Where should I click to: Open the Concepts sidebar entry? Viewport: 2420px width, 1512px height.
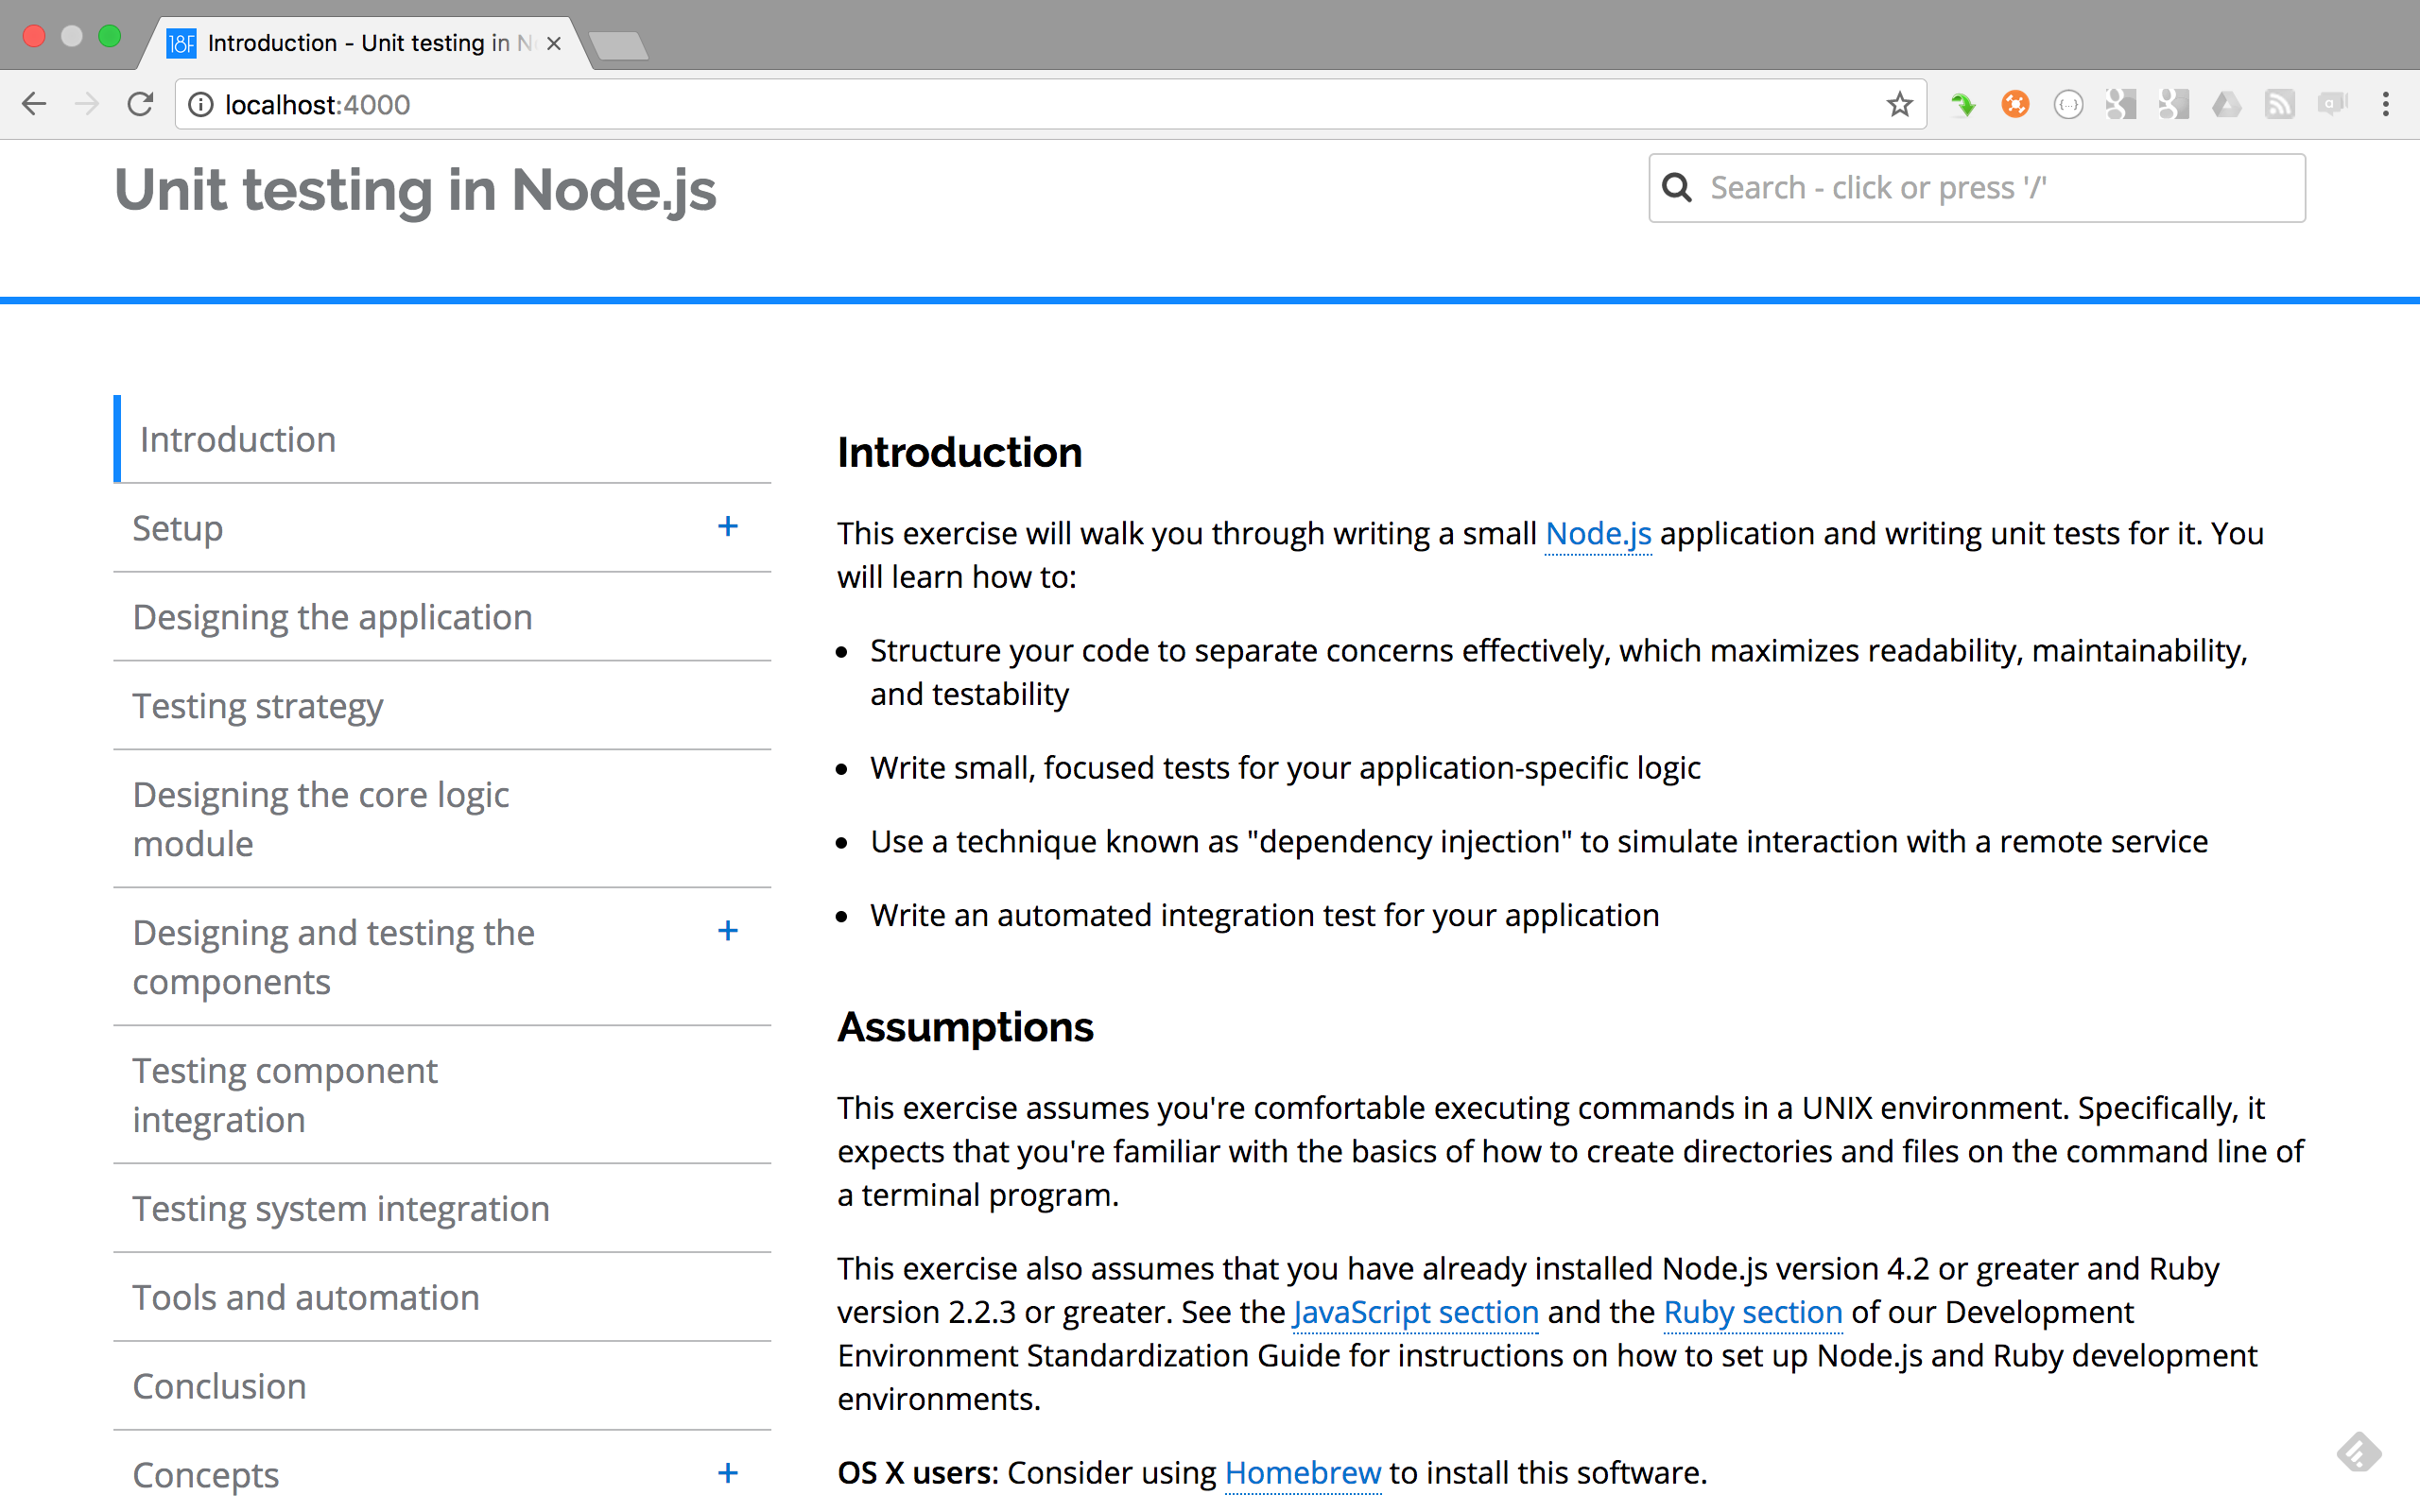[x=206, y=1475]
